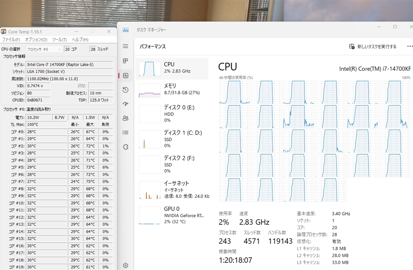Select Performance page icon in sidebar
Viewport: 413px width, 270px height.
tap(126, 76)
